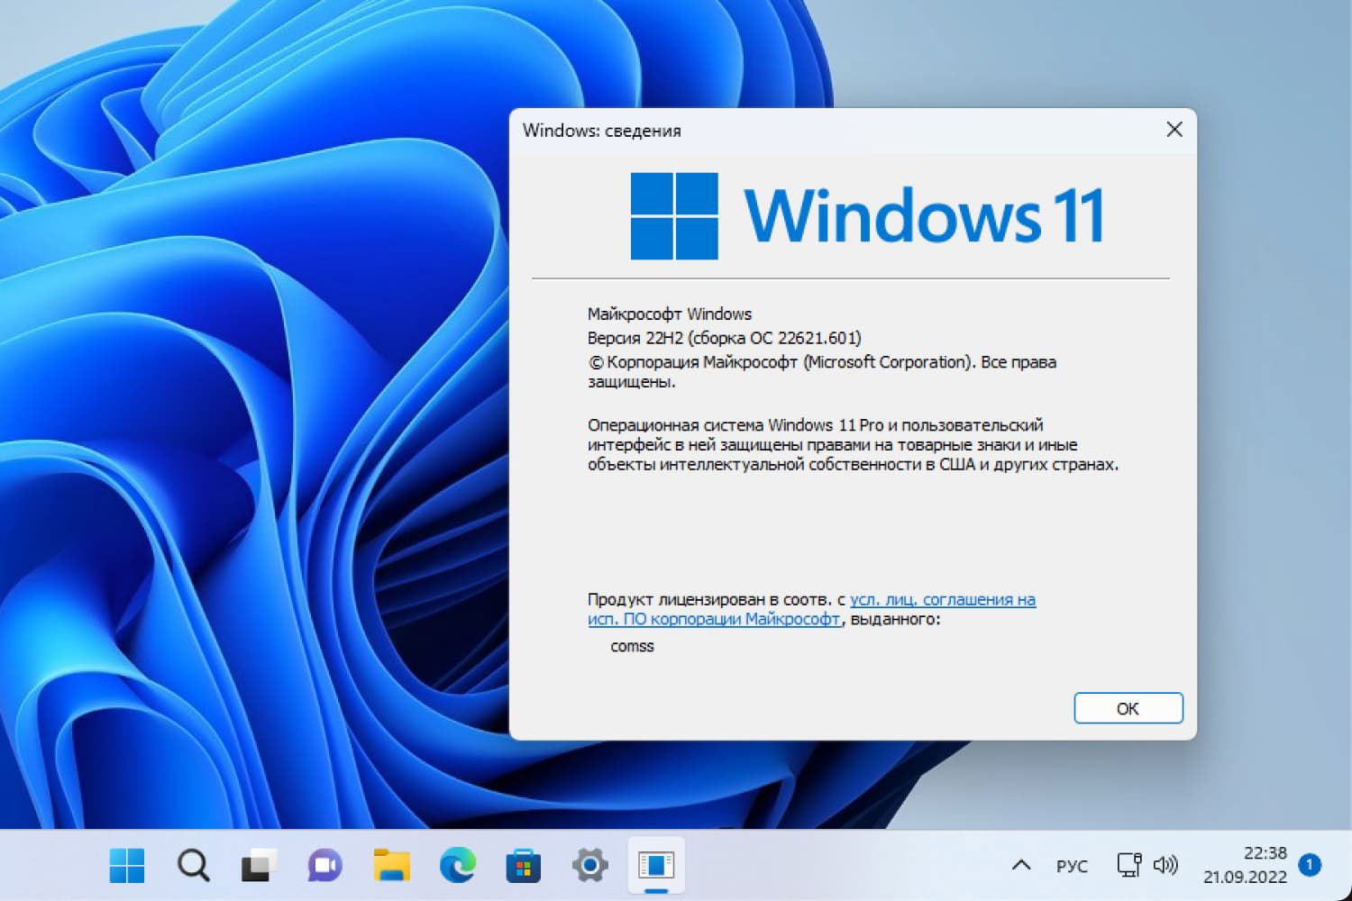Image resolution: width=1352 pixels, height=901 pixels.
Task: Open the Microsoft Store
Action: 523,865
